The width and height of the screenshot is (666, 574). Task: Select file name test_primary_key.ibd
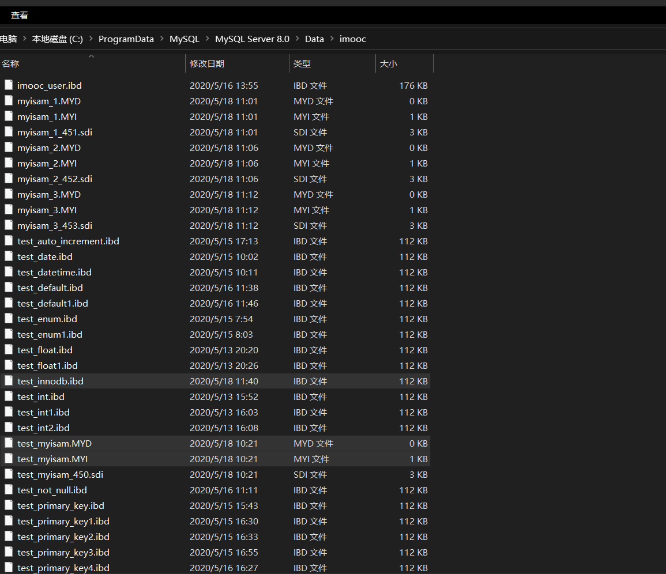[x=61, y=506]
